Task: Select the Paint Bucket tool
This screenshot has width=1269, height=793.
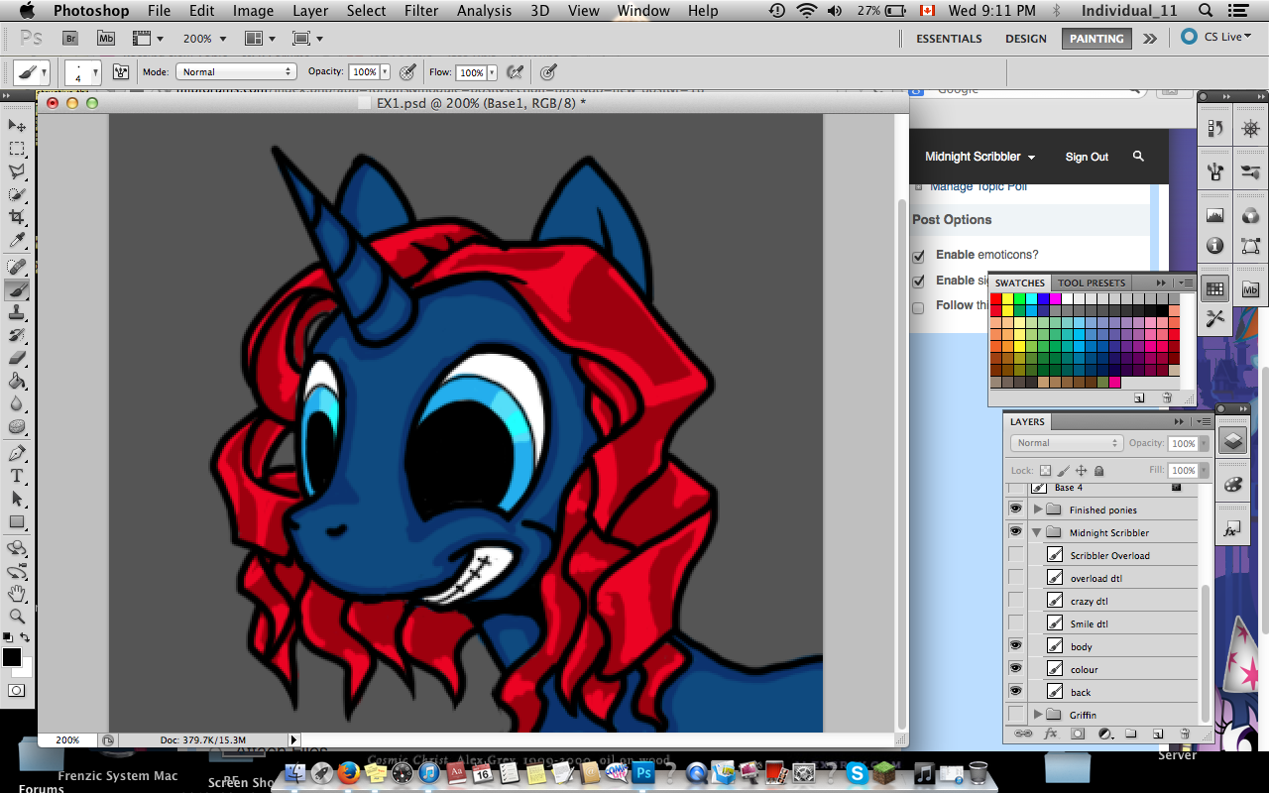Action: click(x=17, y=381)
